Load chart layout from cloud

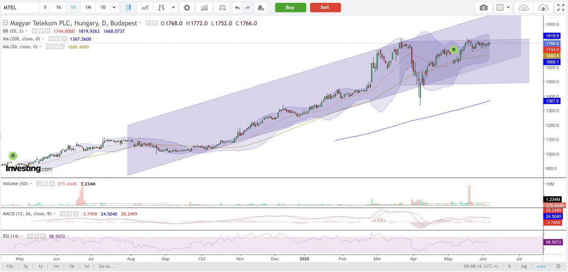point(524,8)
